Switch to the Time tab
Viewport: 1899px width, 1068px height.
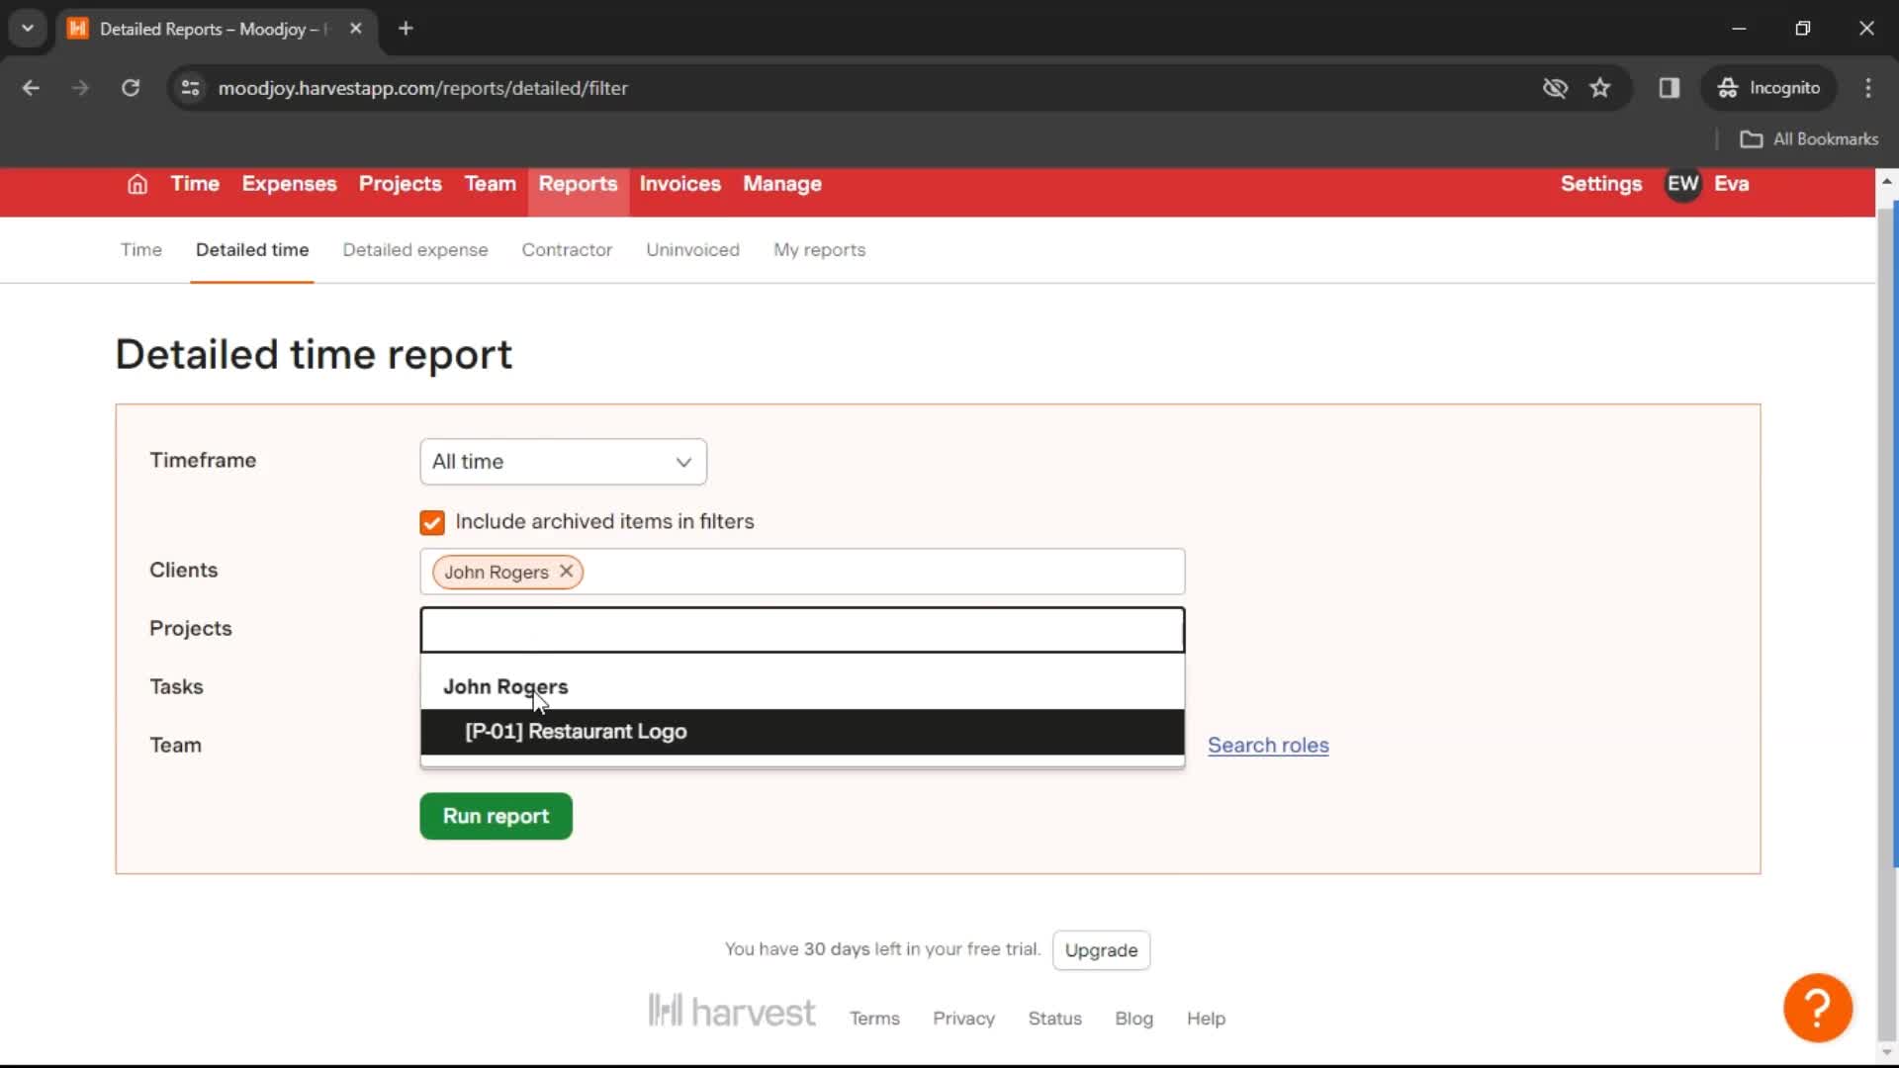[x=142, y=249]
